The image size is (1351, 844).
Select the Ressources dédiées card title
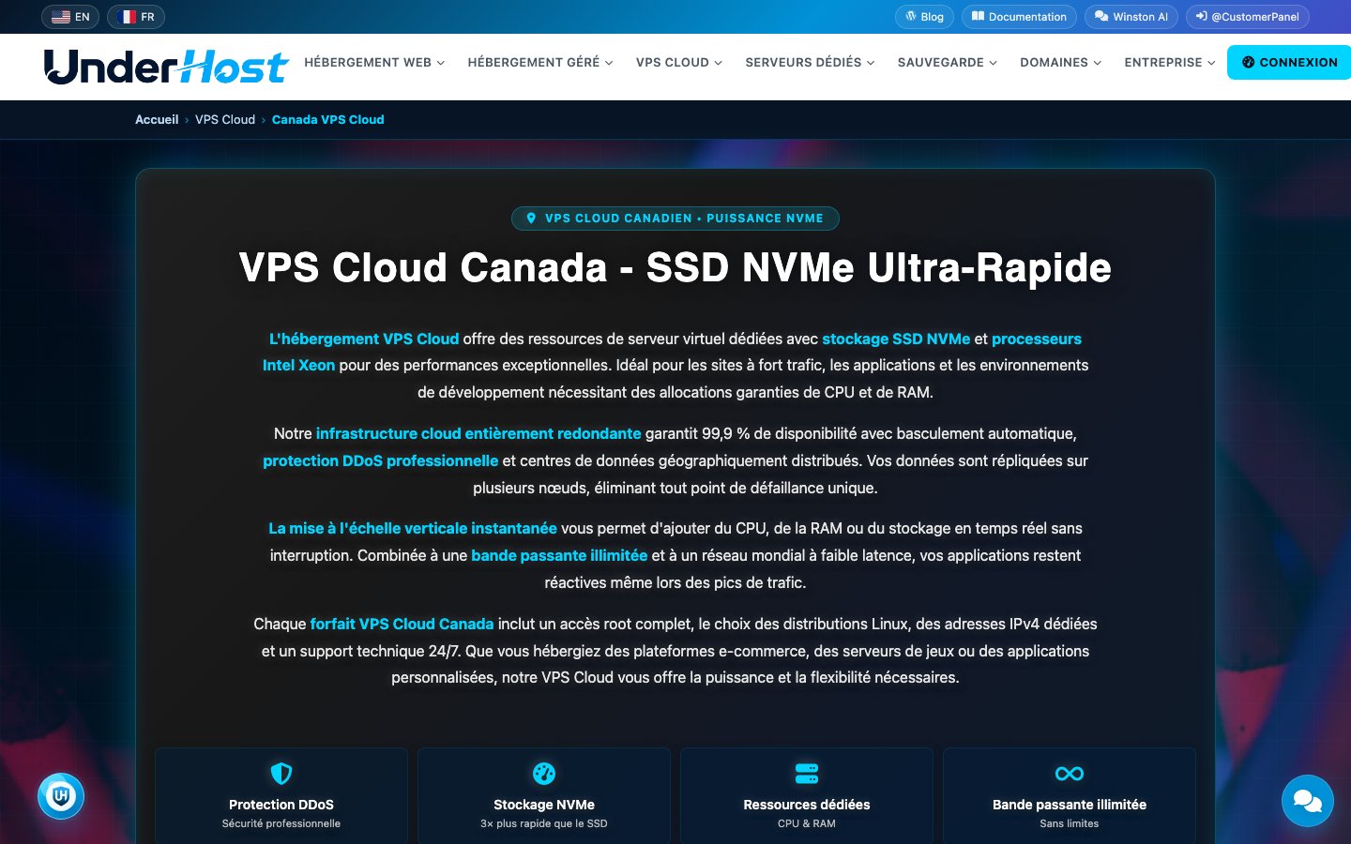[x=807, y=805]
